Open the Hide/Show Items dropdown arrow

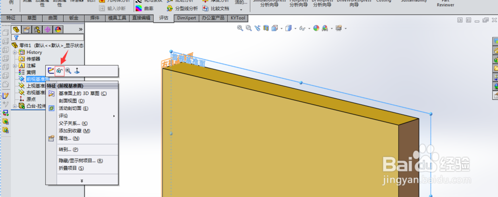click(x=309, y=28)
